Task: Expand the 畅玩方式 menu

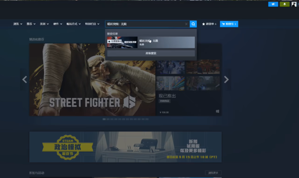Action: (x=73, y=24)
